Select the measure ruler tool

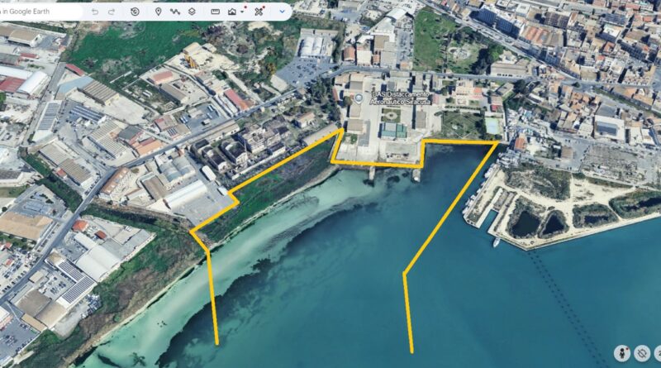pos(215,12)
